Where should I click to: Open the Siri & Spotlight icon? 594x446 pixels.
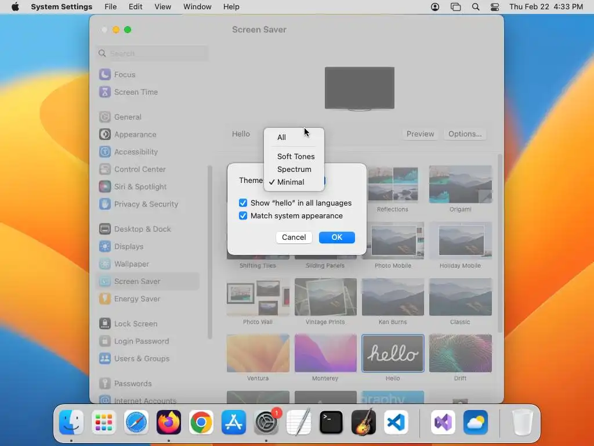105,186
